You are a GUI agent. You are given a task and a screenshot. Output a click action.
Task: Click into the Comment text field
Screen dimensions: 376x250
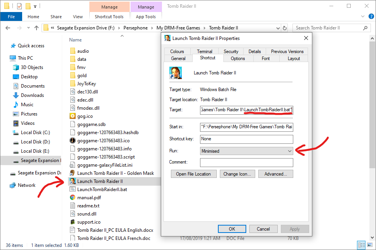click(247, 162)
